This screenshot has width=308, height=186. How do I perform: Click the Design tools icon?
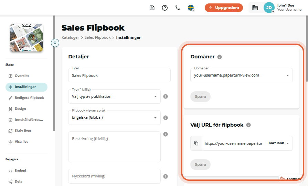(10, 109)
